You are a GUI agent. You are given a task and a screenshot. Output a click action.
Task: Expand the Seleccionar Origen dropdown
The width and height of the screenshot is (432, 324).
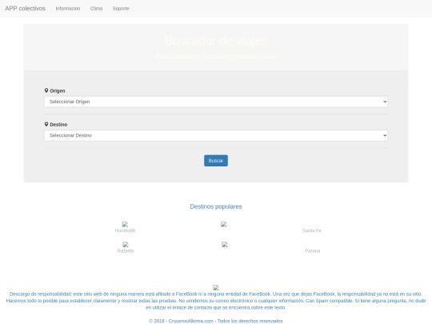coord(216,102)
